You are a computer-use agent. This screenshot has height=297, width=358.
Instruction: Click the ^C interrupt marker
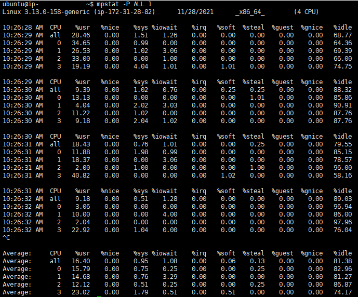(x=6, y=238)
